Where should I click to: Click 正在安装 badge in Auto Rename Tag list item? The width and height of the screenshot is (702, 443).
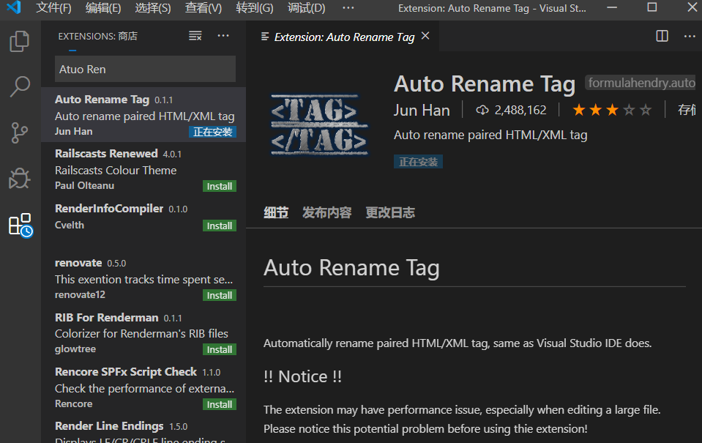213,132
